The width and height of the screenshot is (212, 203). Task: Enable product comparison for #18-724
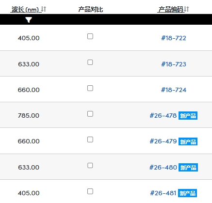point(90,88)
